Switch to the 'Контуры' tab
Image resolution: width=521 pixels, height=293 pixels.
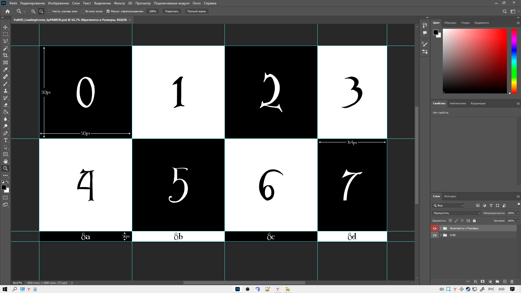(x=450, y=196)
